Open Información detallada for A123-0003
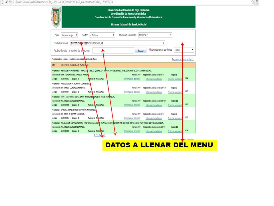The width and height of the screenshot is (274, 206). [x=154, y=79]
